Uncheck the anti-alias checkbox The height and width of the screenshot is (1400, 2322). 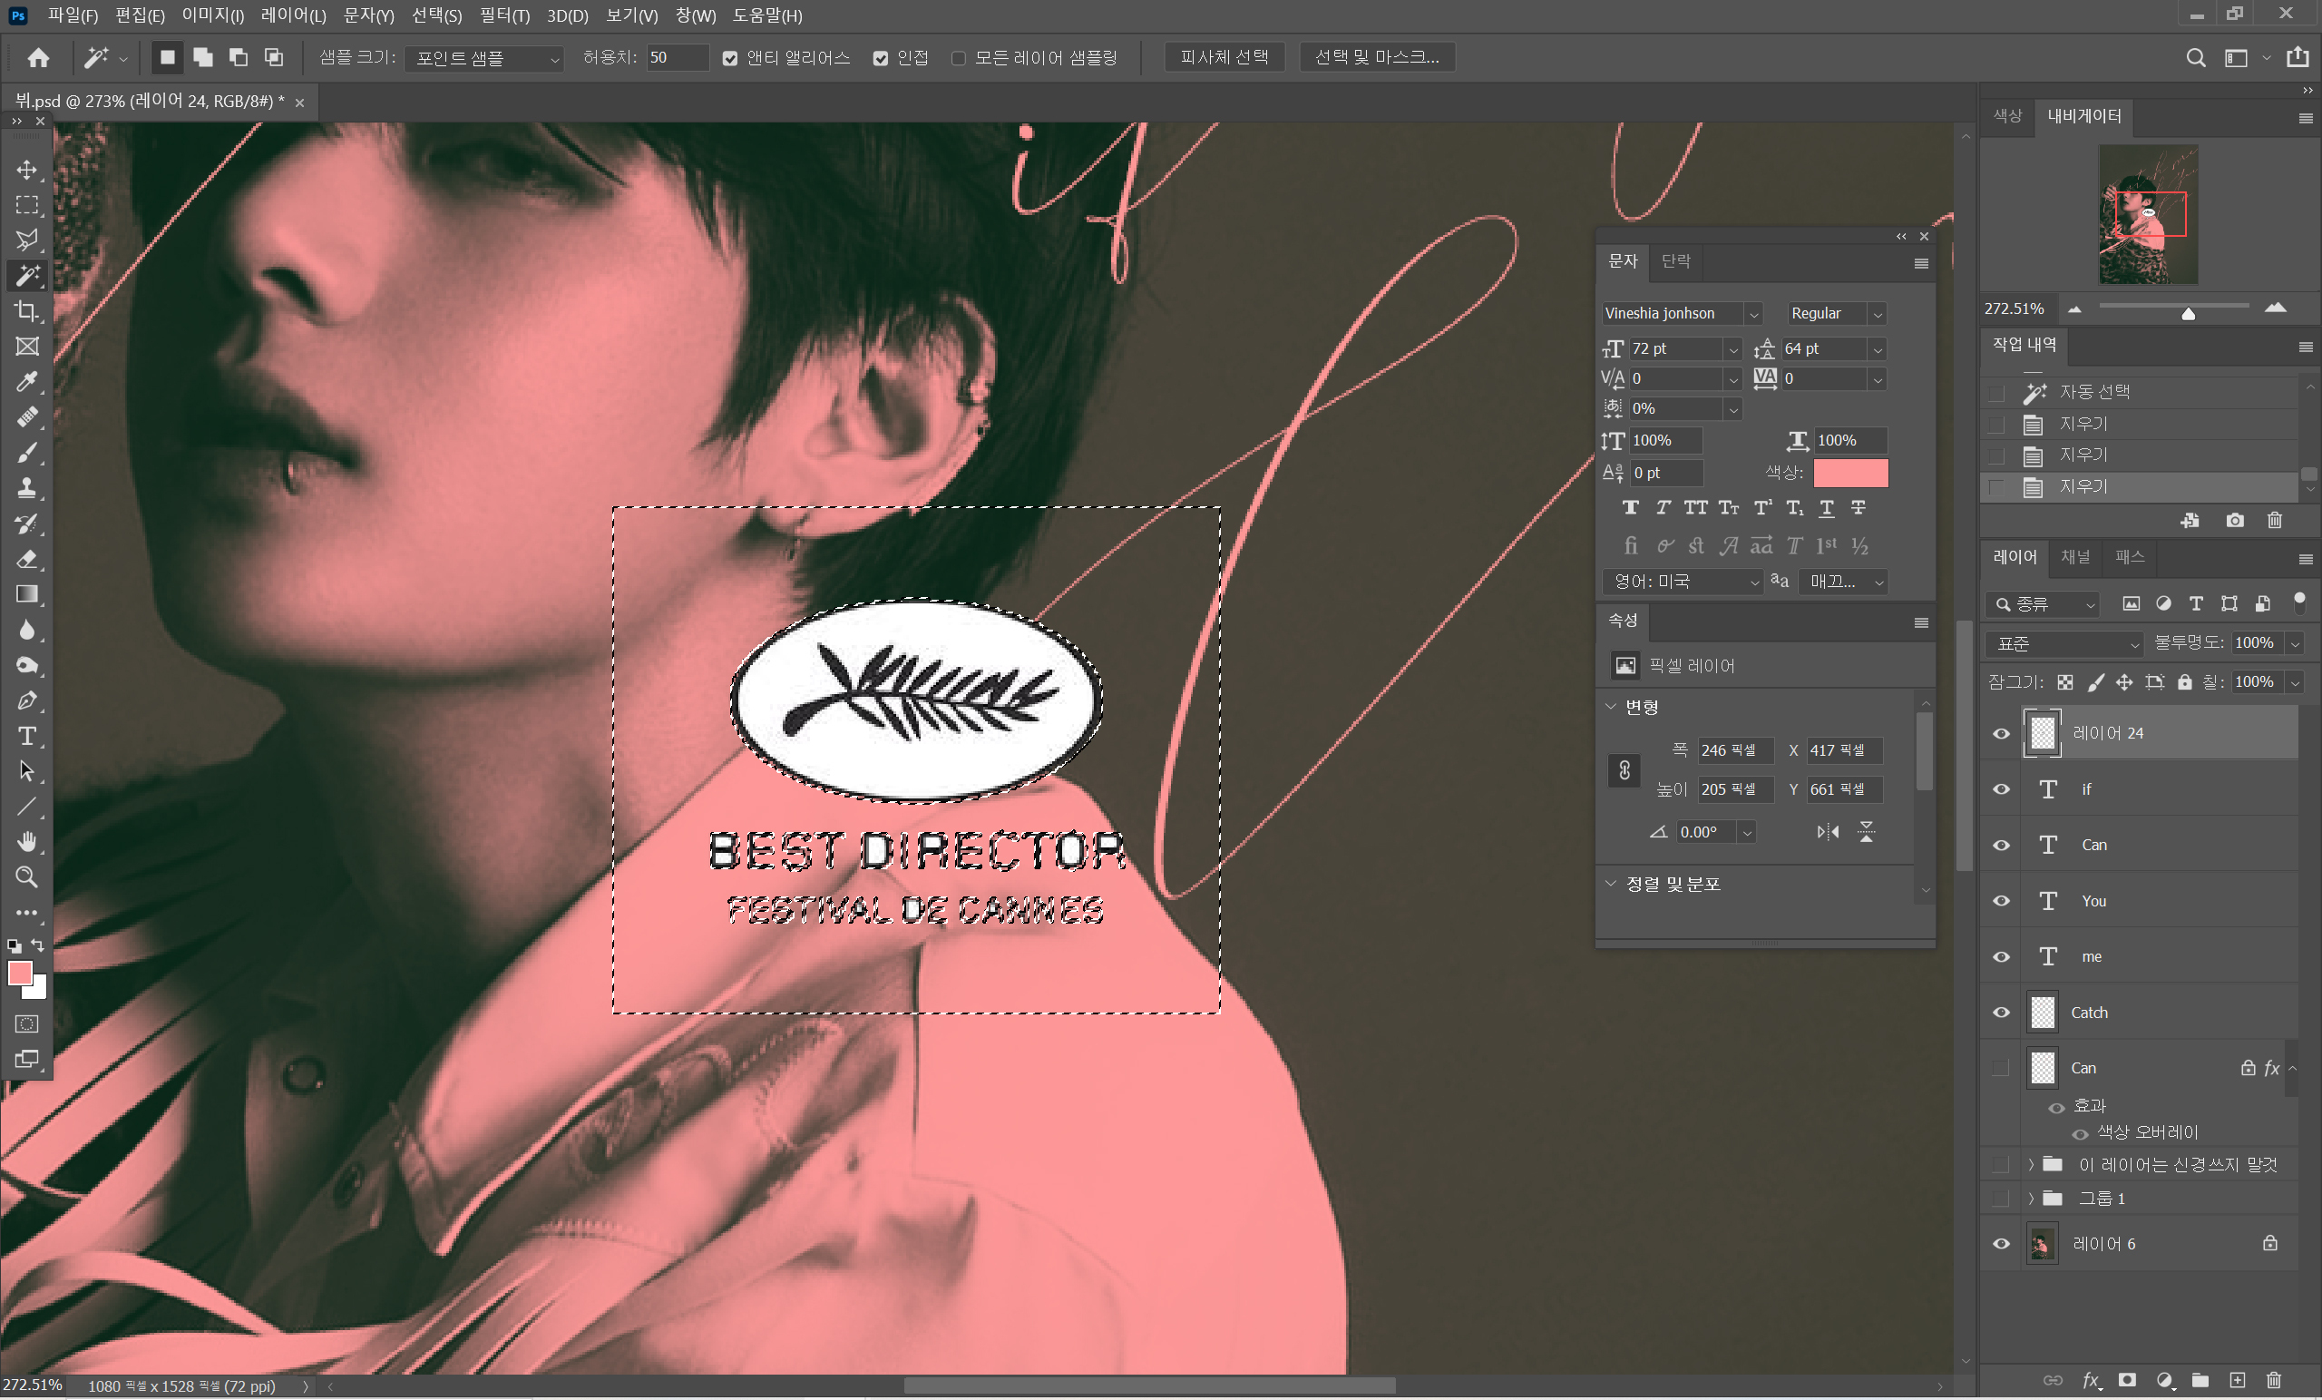[729, 58]
